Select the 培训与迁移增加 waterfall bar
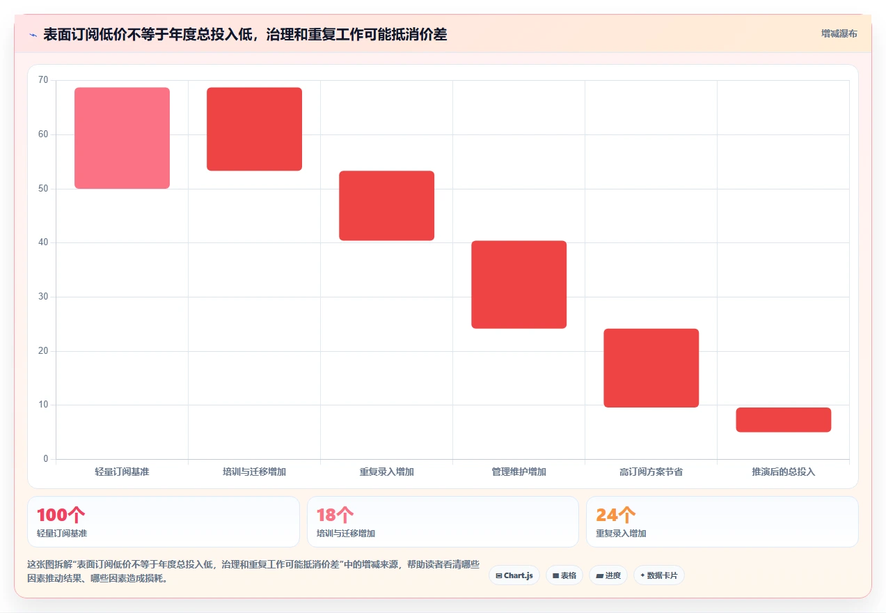Image resolution: width=886 pixels, height=613 pixels. [x=254, y=129]
